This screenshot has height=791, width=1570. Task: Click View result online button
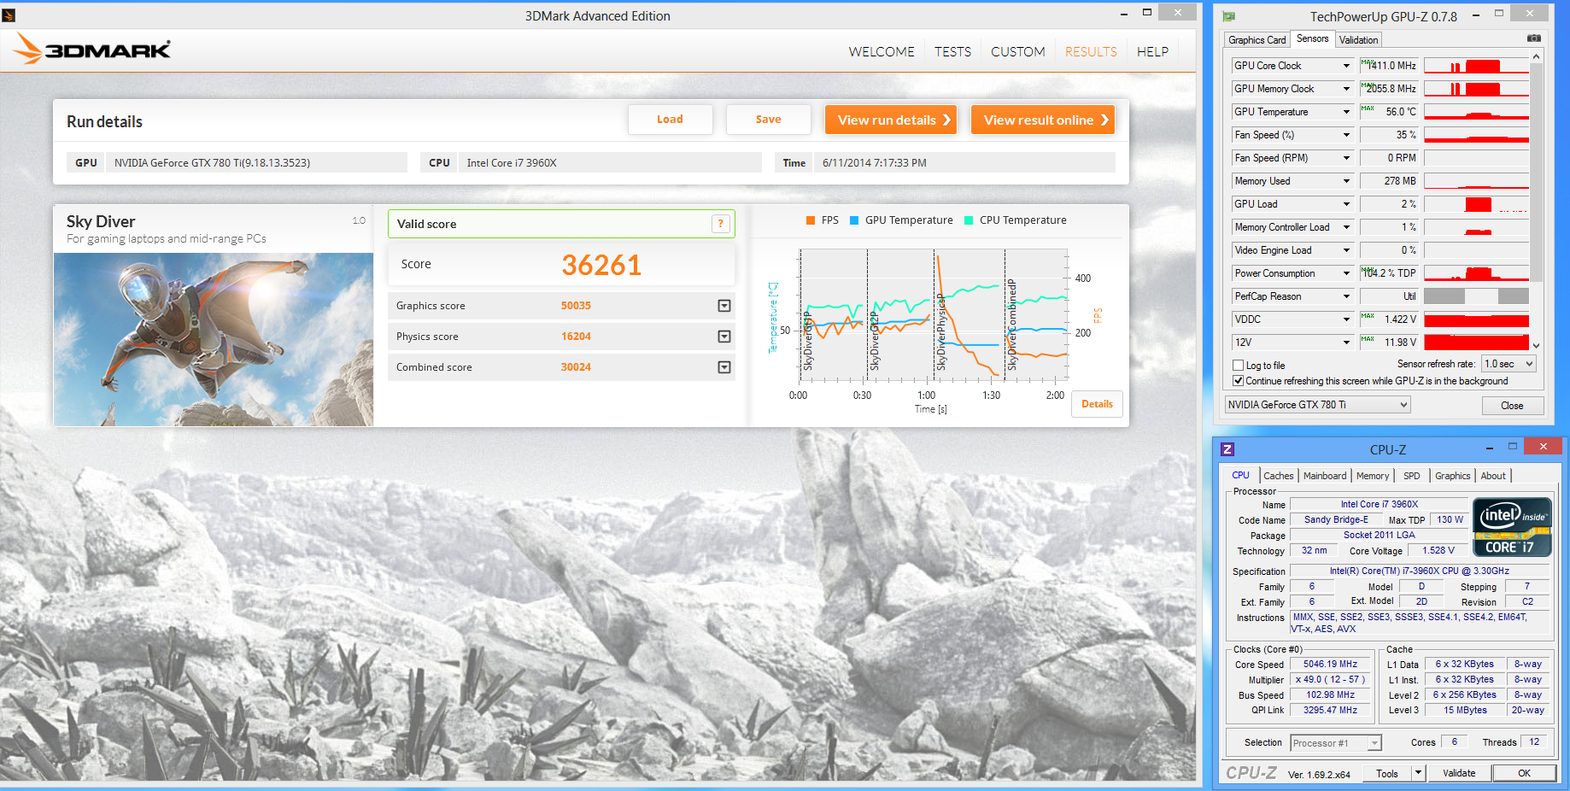pos(1043,120)
